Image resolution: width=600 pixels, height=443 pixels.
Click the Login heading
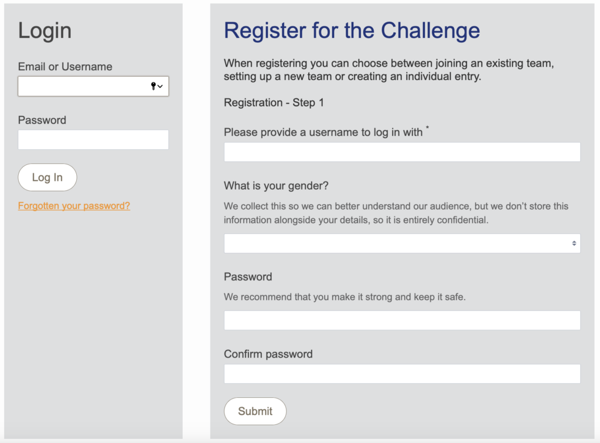[x=45, y=30]
